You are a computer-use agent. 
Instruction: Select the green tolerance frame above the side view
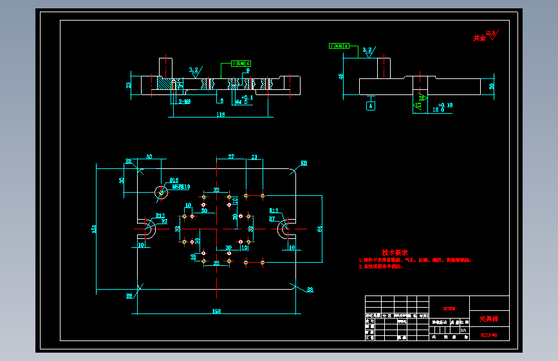339,46
